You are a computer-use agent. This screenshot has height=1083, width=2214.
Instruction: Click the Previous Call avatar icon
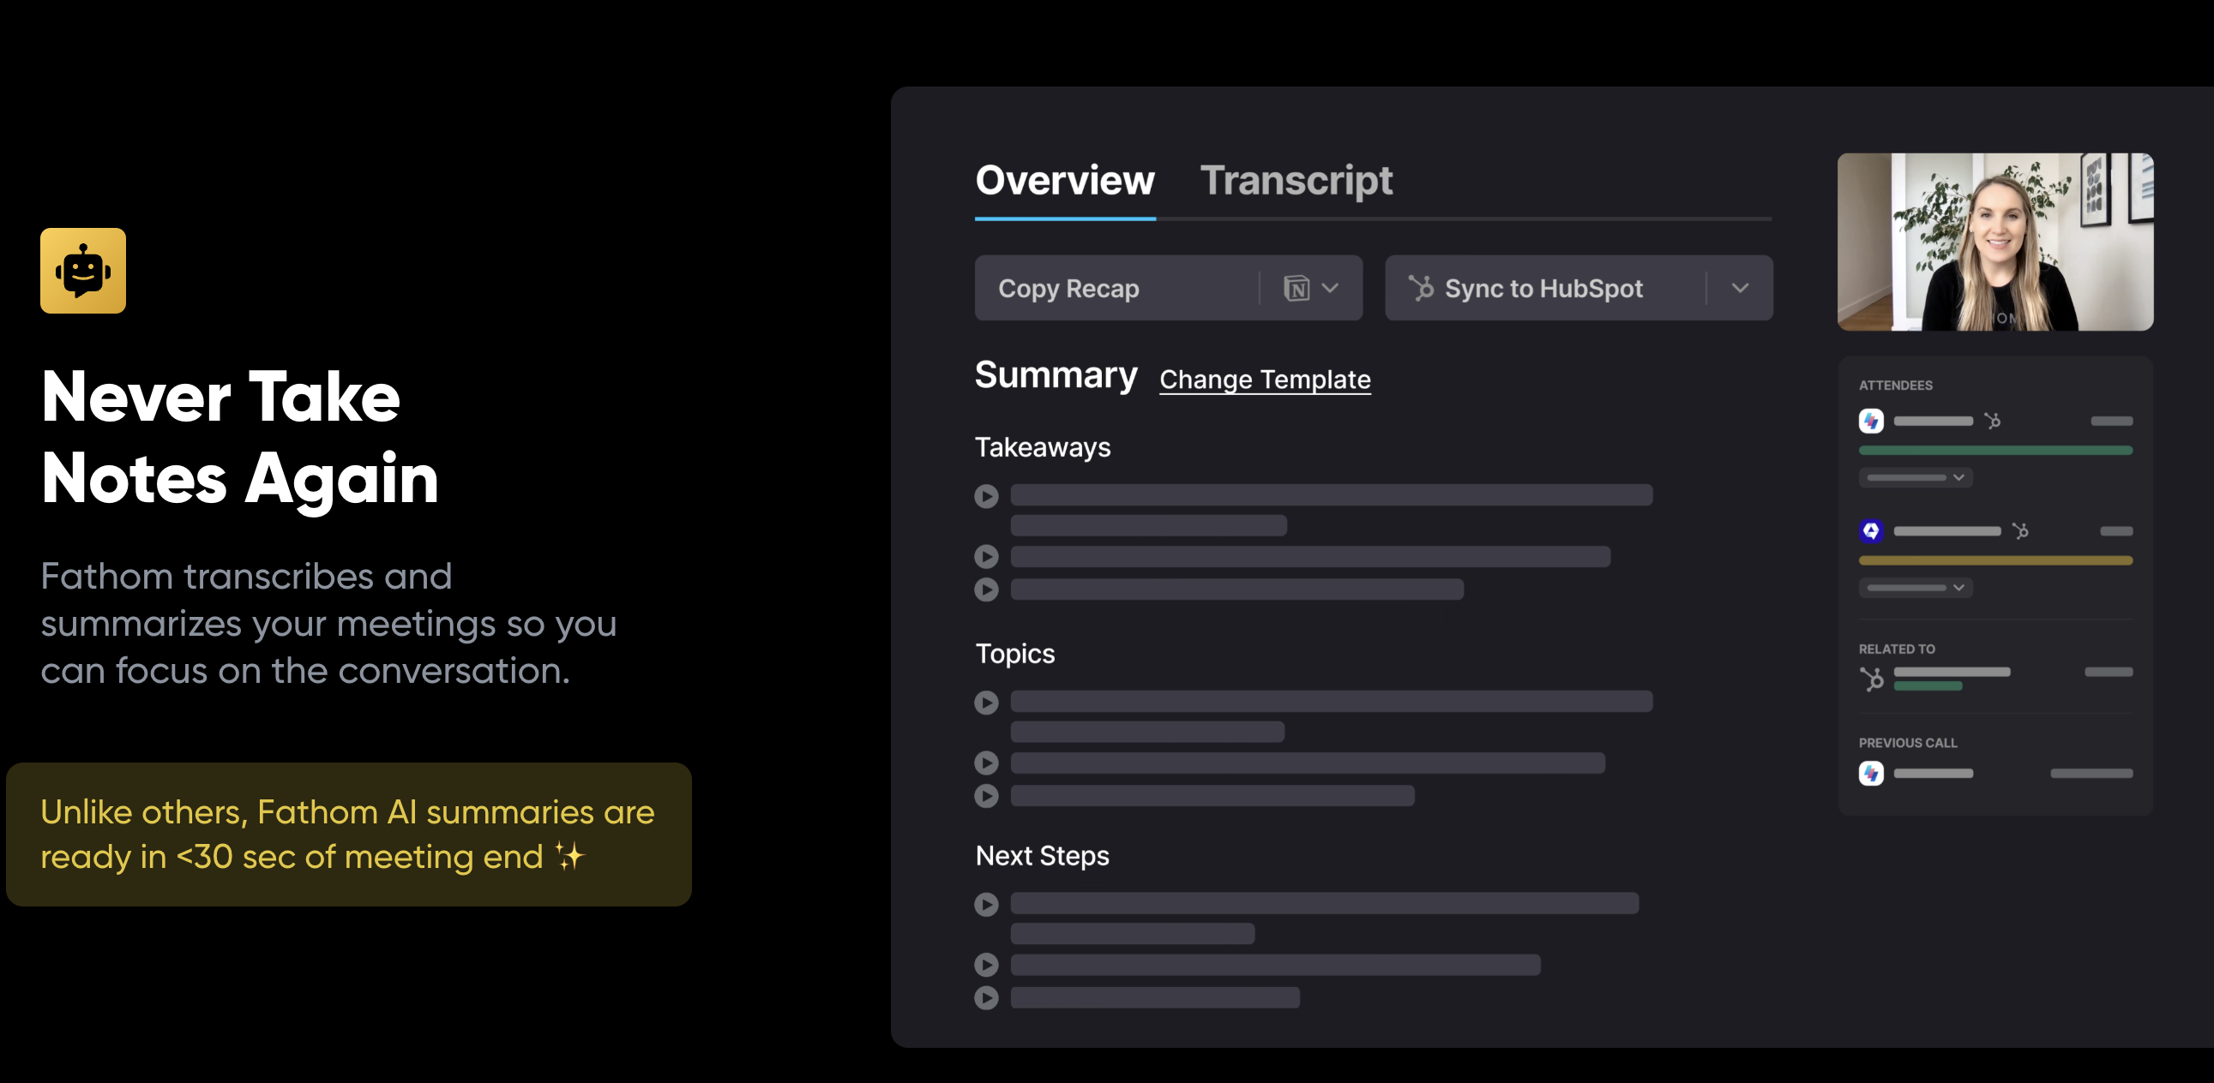(1870, 773)
